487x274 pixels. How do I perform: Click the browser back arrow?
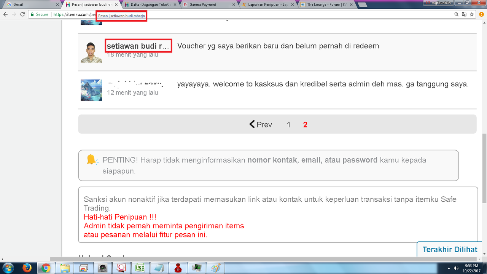click(x=5, y=14)
